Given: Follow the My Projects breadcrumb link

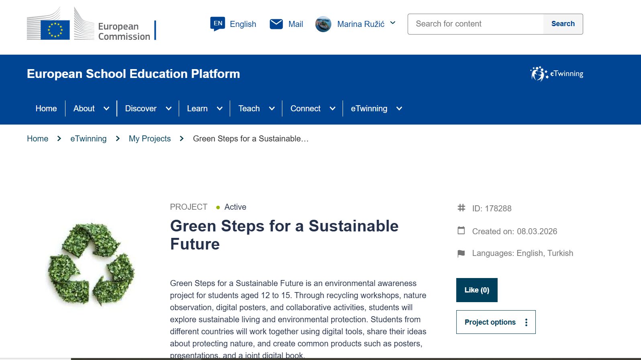Looking at the screenshot, I should click(150, 139).
